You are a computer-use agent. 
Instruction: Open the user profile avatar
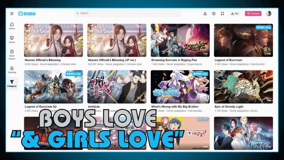coord(268,14)
